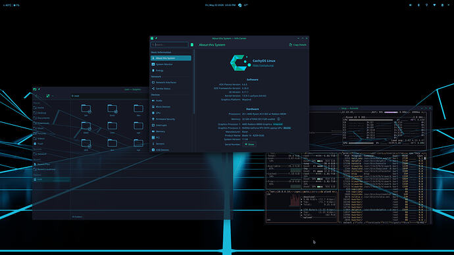Click the Firmware Security shield icon
Viewport: 454px width, 255px height.
(x=153, y=119)
